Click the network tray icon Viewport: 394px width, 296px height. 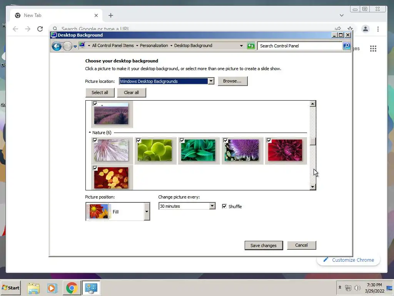348,288
